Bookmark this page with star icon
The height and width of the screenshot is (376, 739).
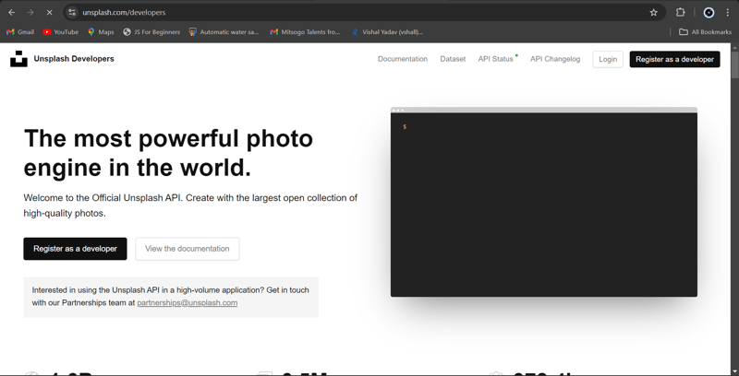click(x=653, y=13)
